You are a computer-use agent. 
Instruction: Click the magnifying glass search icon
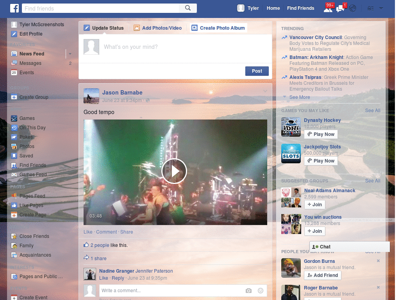187,8
